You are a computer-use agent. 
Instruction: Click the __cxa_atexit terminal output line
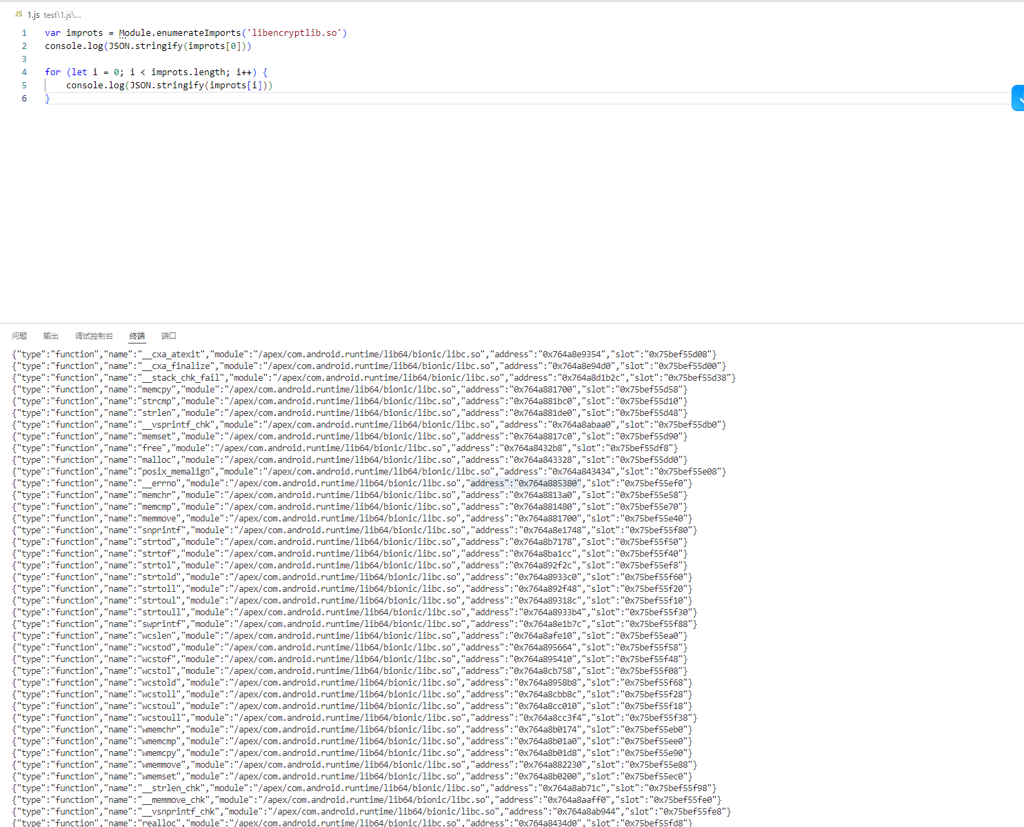pos(364,355)
